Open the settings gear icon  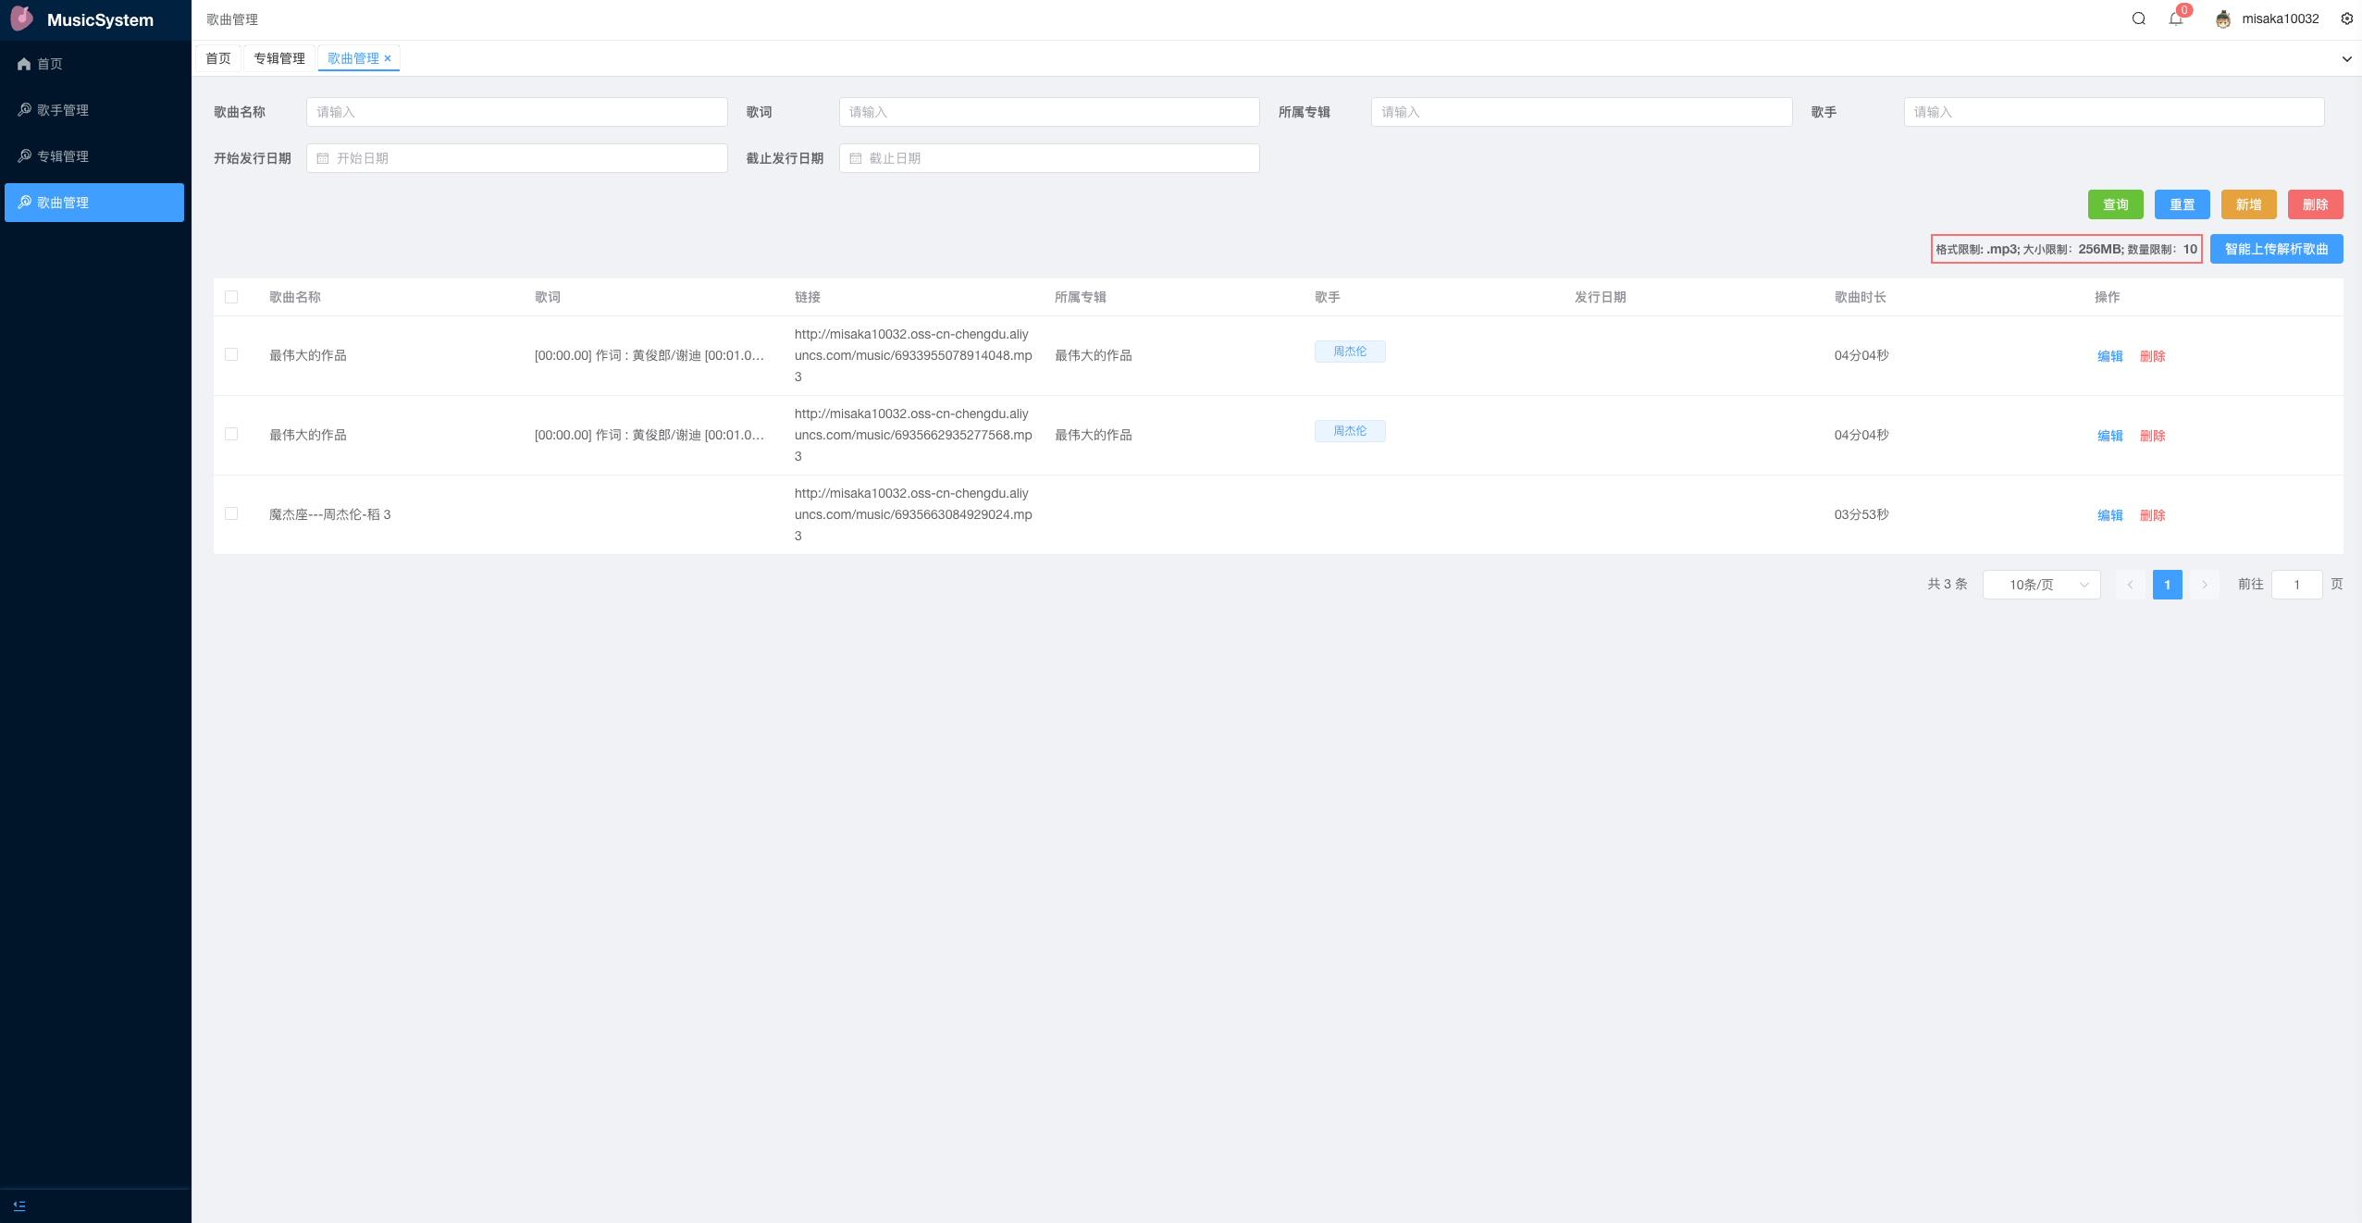[x=2346, y=18]
